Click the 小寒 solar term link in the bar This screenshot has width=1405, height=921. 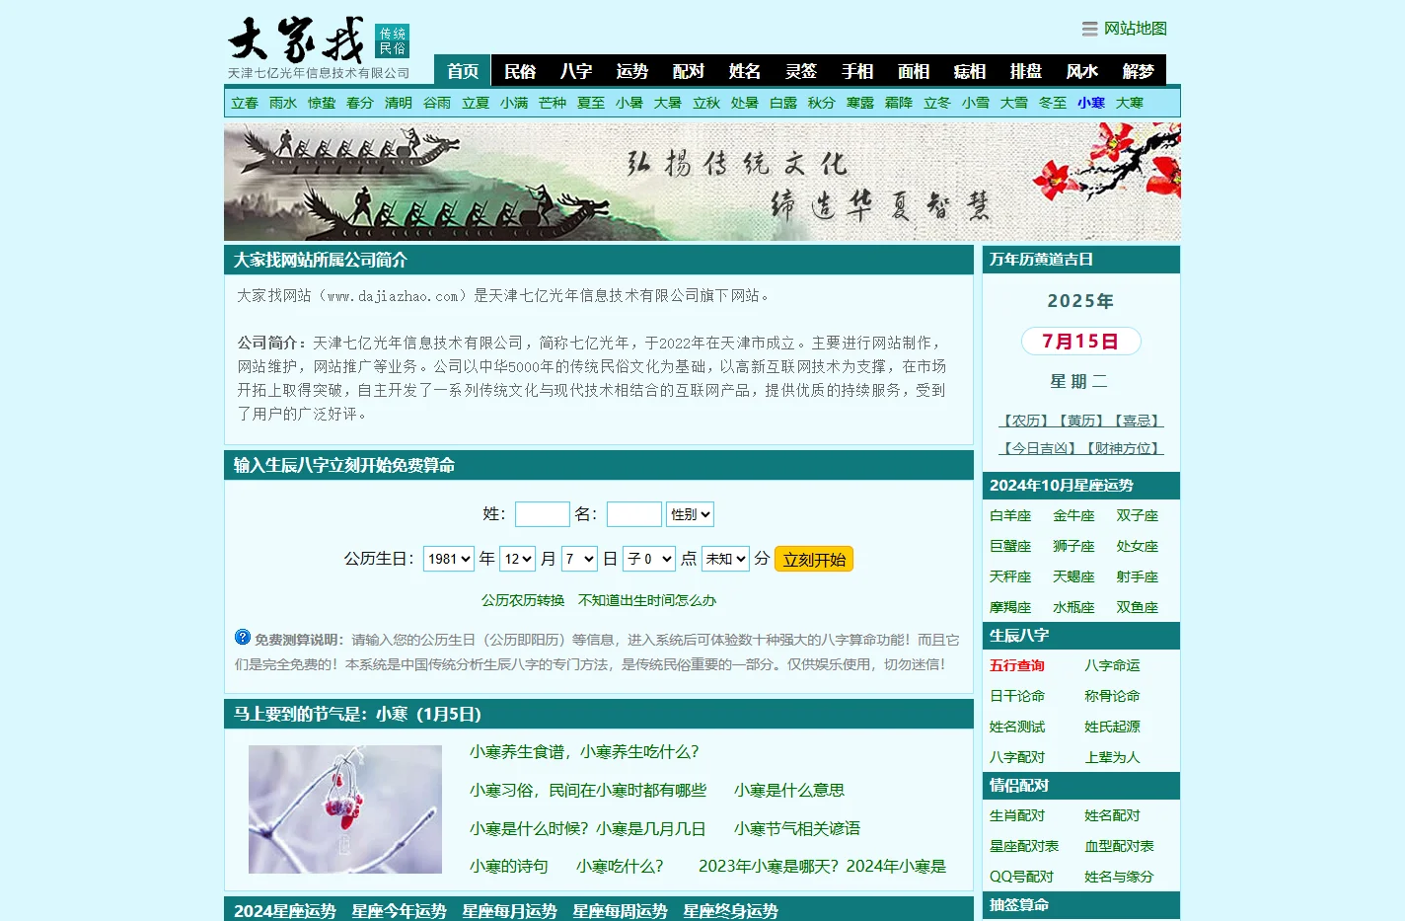click(1090, 103)
